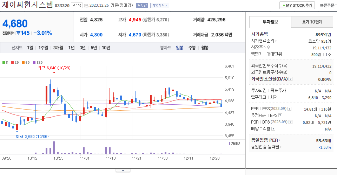Open the 시가총액순위 link

click(263, 41)
